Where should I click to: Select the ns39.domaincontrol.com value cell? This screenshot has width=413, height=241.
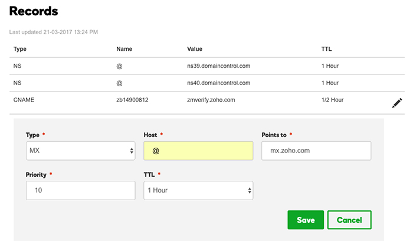tap(218, 66)
